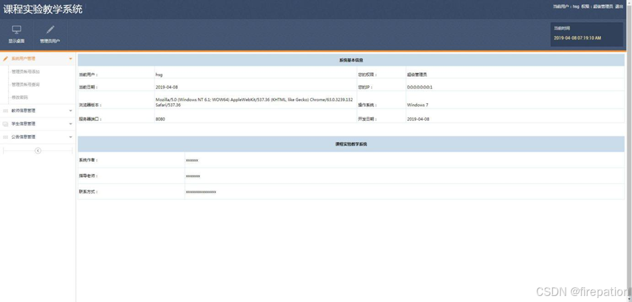Click the 您的IP label cell
This screenshot has width=632, height=302.
(x=381, y=85)
